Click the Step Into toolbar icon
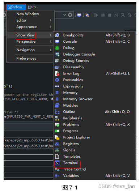This screenshot has height=192, width=140. pyautogui.click(x=123, y=15)
